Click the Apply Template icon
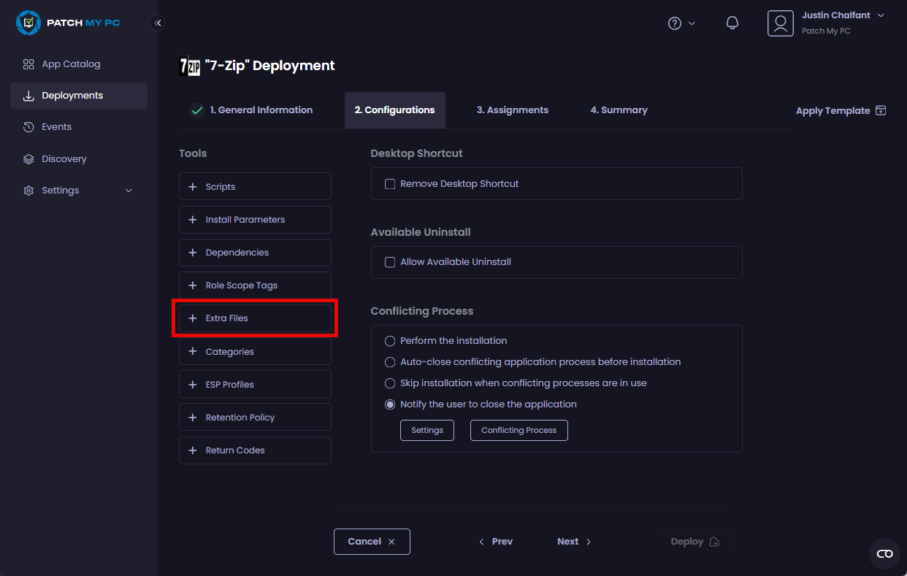The width and height of the screenshot is (907, 576). coord(881,110)
